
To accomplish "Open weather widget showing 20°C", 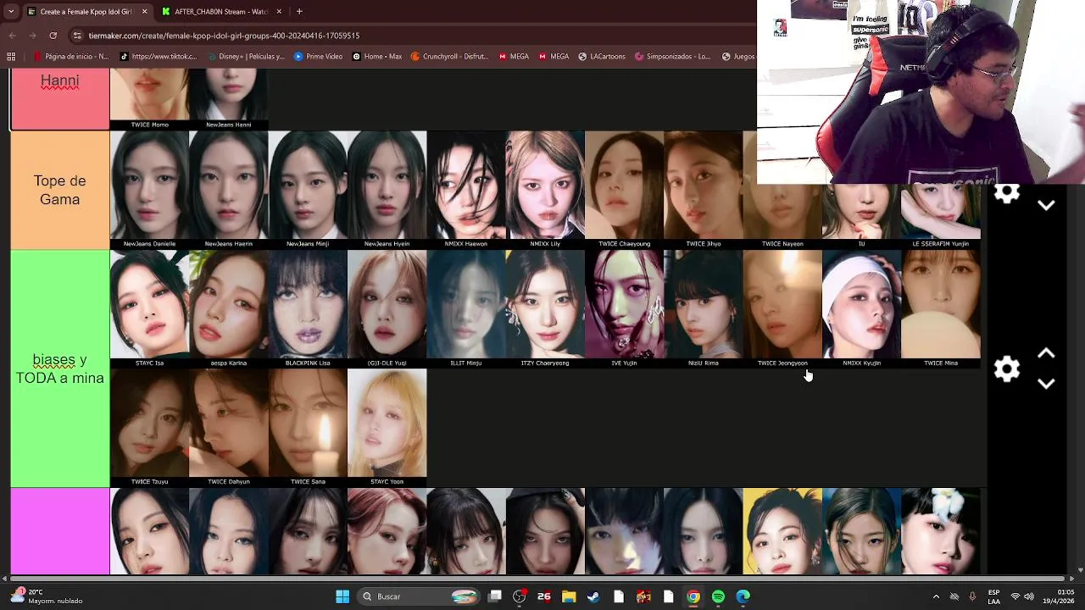I will (x=47, y=596).
